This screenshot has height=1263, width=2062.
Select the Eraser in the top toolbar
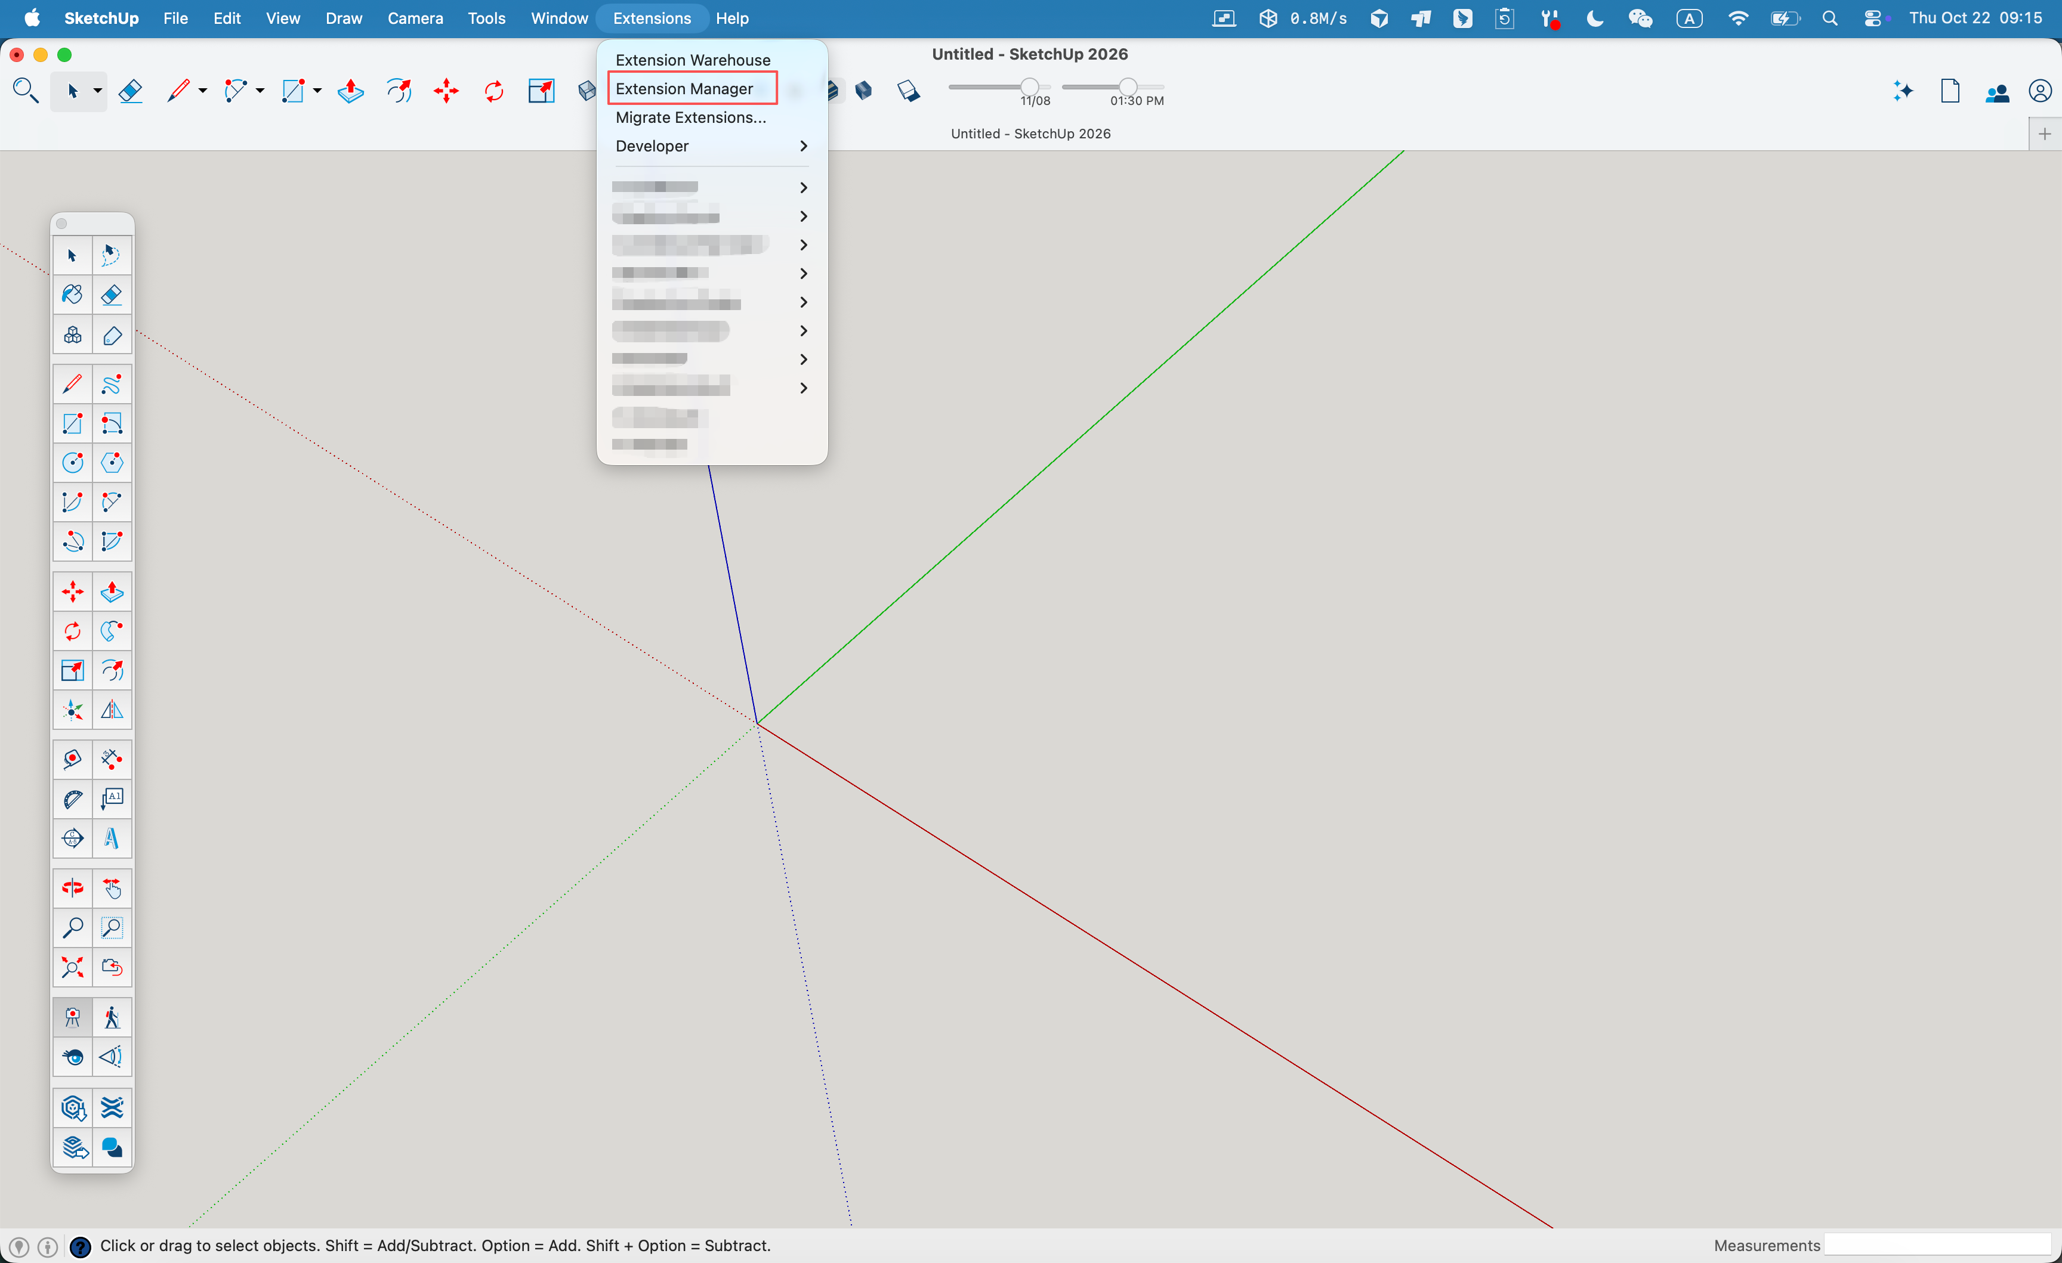point(131,90)
